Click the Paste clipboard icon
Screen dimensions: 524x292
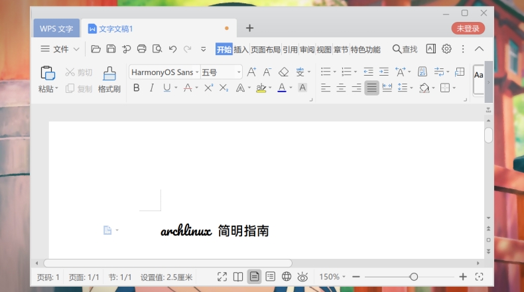48,73
